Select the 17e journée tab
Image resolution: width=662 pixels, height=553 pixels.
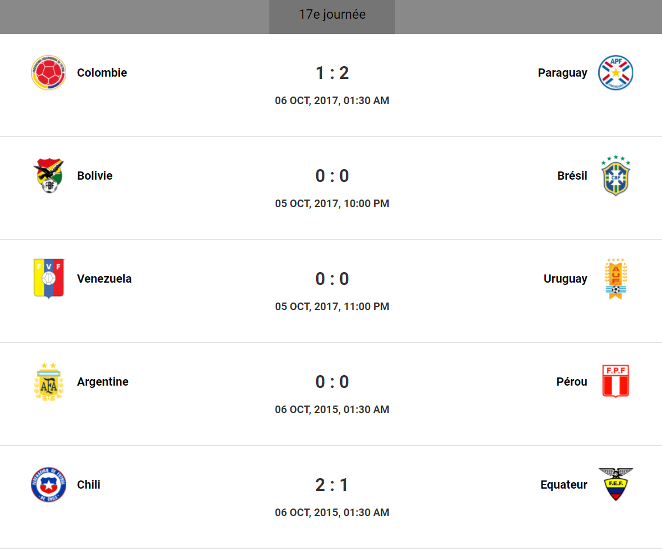pos(332,15)
